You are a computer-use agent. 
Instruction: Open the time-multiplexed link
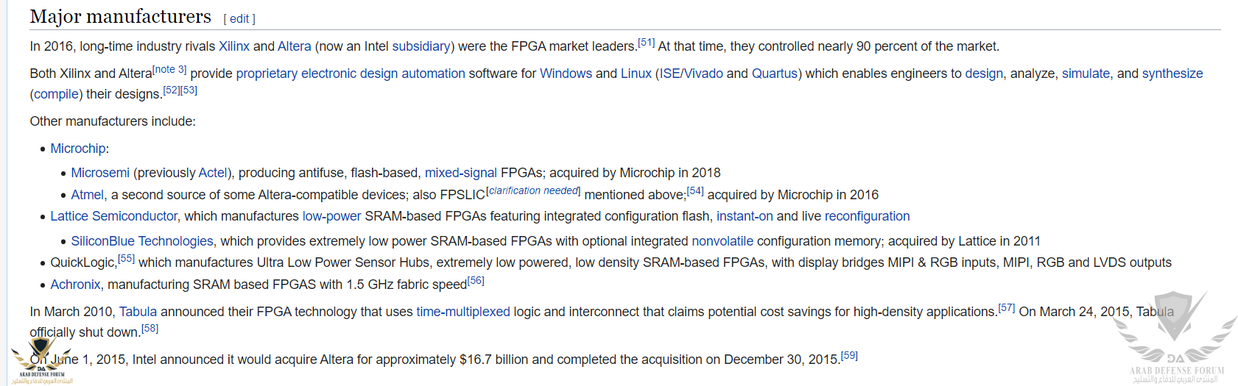click(463, 312)
